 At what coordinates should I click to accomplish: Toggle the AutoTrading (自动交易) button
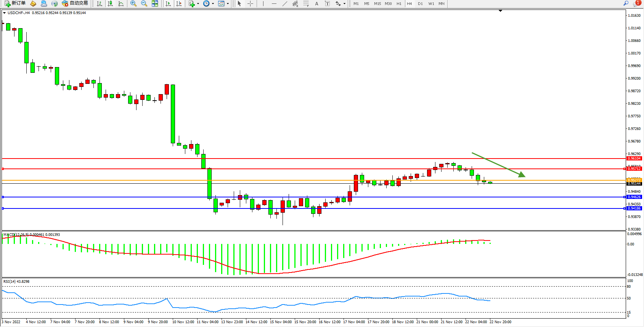(75, 3)
